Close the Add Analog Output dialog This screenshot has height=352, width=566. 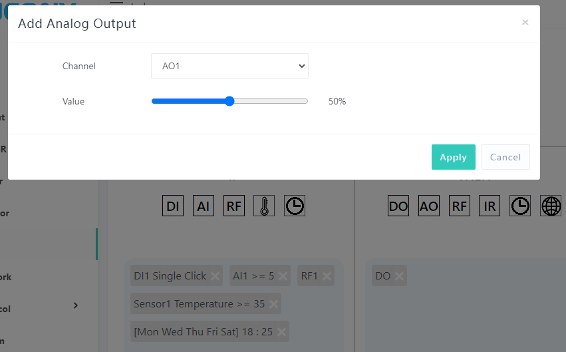[x=525, y=23]
